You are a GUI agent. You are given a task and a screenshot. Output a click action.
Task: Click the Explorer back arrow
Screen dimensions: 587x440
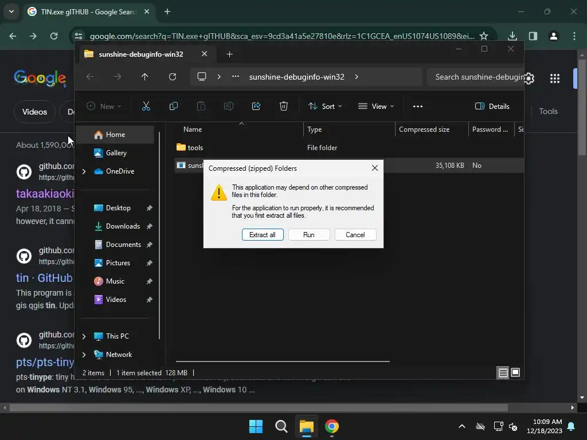[90, 77]
